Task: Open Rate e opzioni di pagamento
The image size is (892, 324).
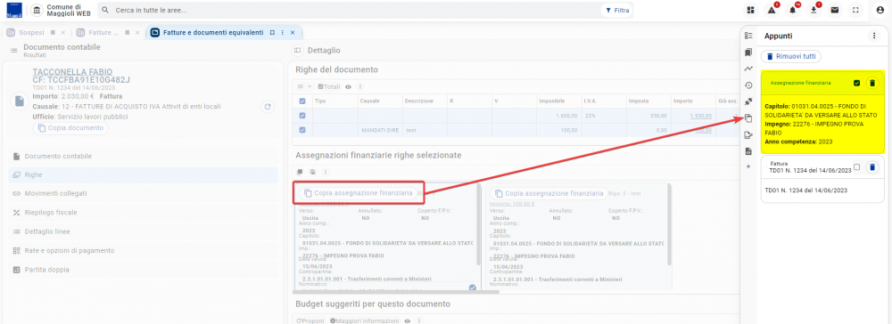Action: [144, 250]
